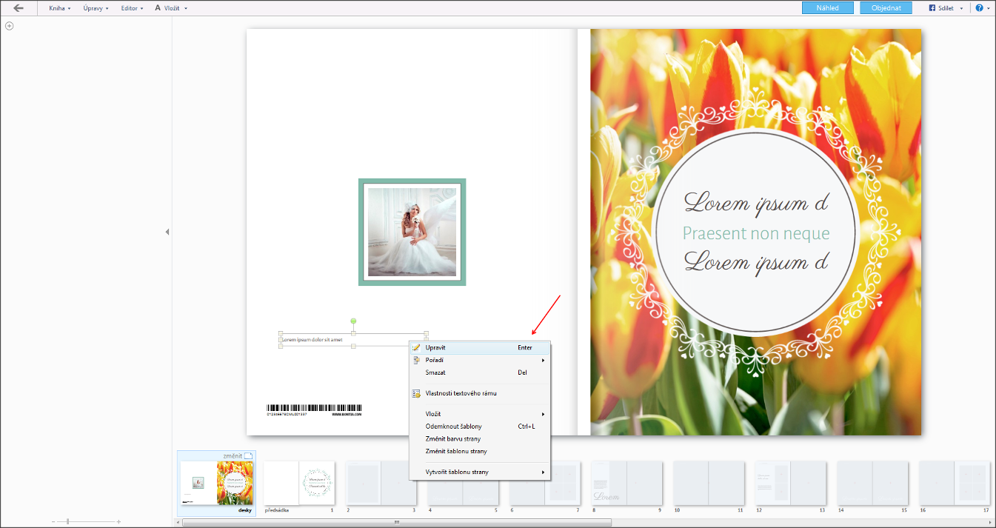Click the Objednat button

(x=886, y=8)
